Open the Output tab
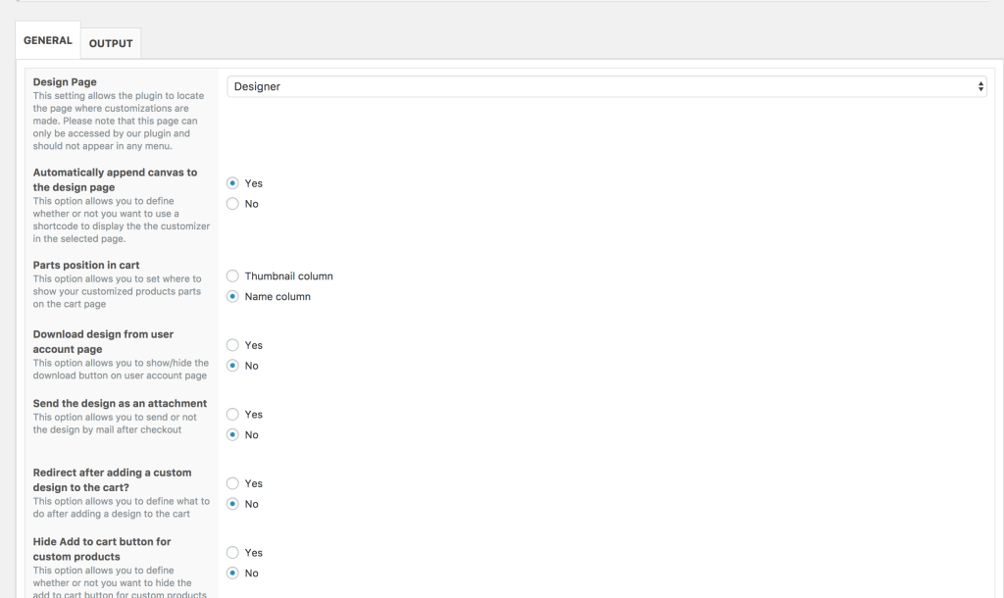1004x598 pixels. tap(111, 43)
